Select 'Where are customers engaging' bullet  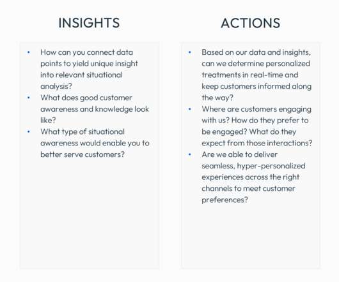(257, 126)
